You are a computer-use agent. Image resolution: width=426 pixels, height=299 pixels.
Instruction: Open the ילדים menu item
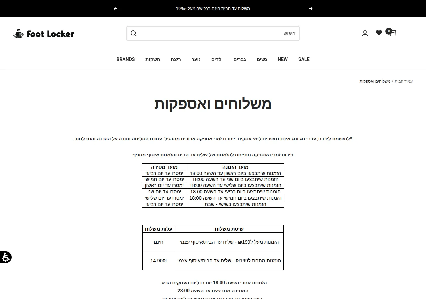(217, 59)
